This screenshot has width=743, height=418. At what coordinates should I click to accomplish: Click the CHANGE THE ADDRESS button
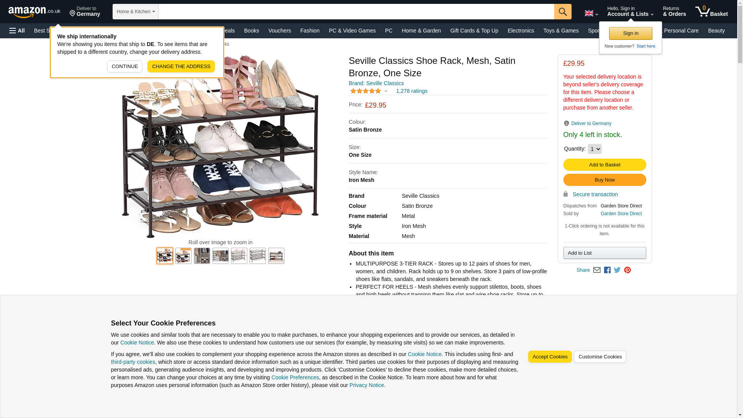pos(181,67)
